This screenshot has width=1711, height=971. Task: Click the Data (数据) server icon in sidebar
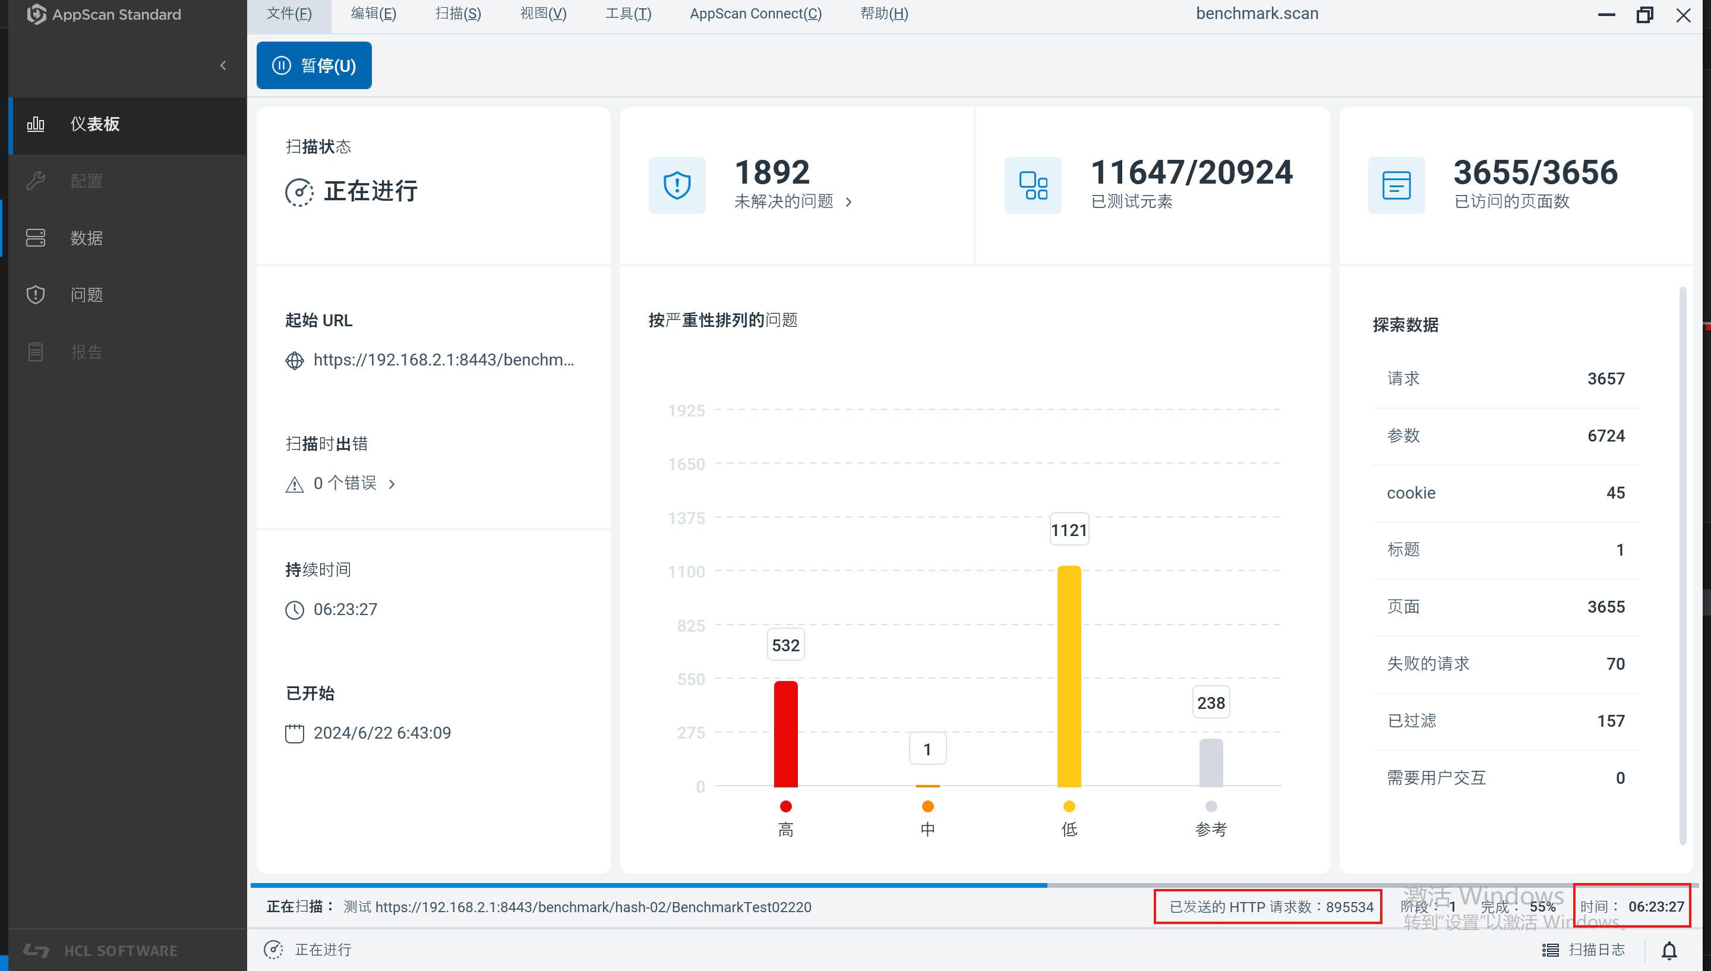coord(35,238)
